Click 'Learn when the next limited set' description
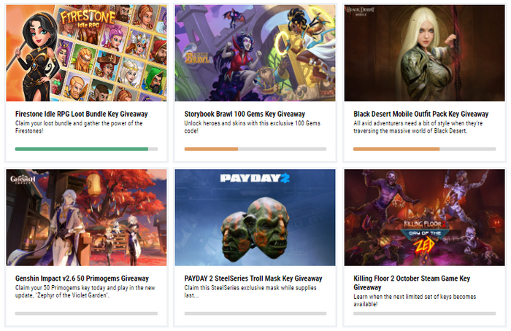Viewport: 511px width, 331px height. point(415,300)
